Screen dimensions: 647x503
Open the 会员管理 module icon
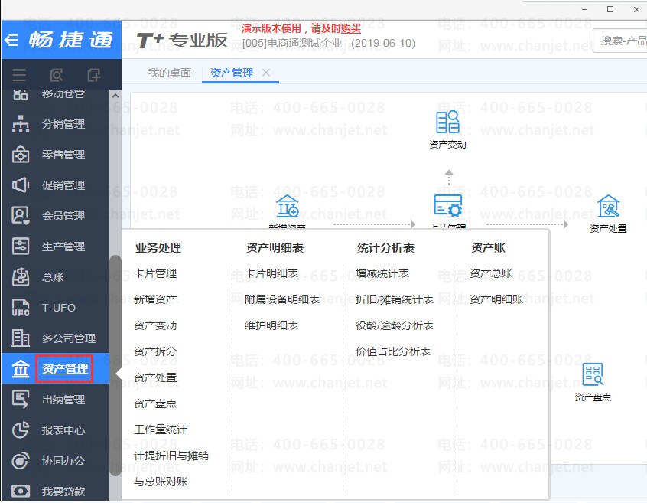(x=20, y=216)
